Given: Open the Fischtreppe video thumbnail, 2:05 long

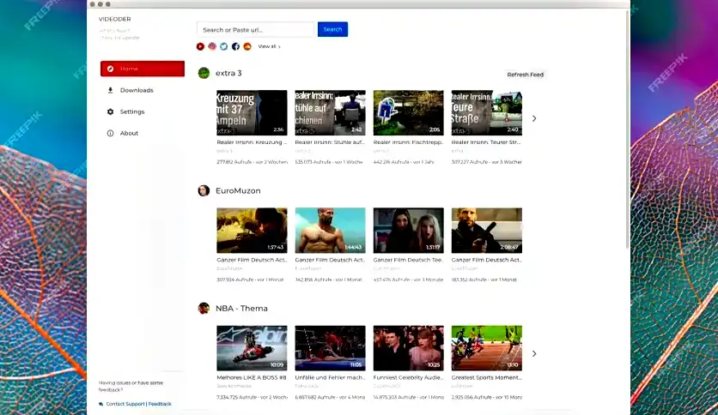Looking at the screenshot, I should [x=409, y=113].
